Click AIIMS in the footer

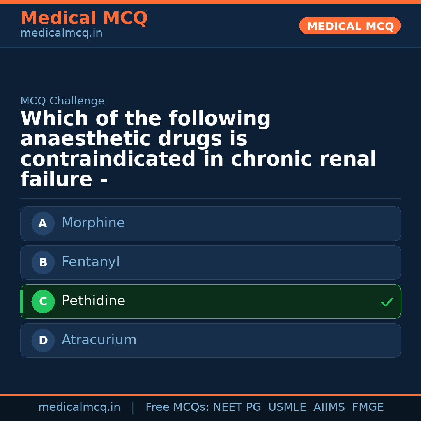[x=329, y=407]
